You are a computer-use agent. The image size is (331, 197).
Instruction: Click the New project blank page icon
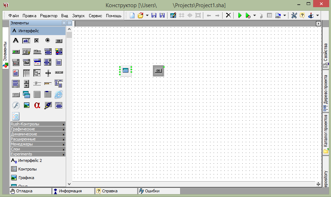click(132, 15)
